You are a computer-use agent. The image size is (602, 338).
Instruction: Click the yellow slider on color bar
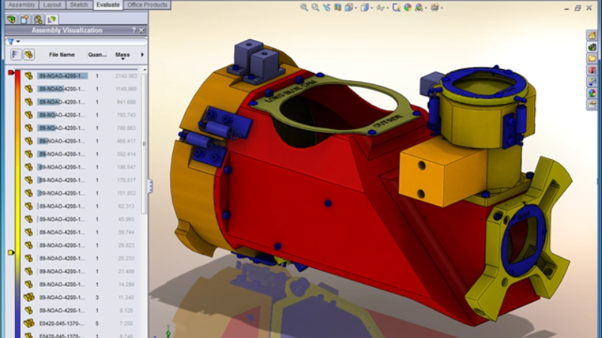tap(11, 253)
